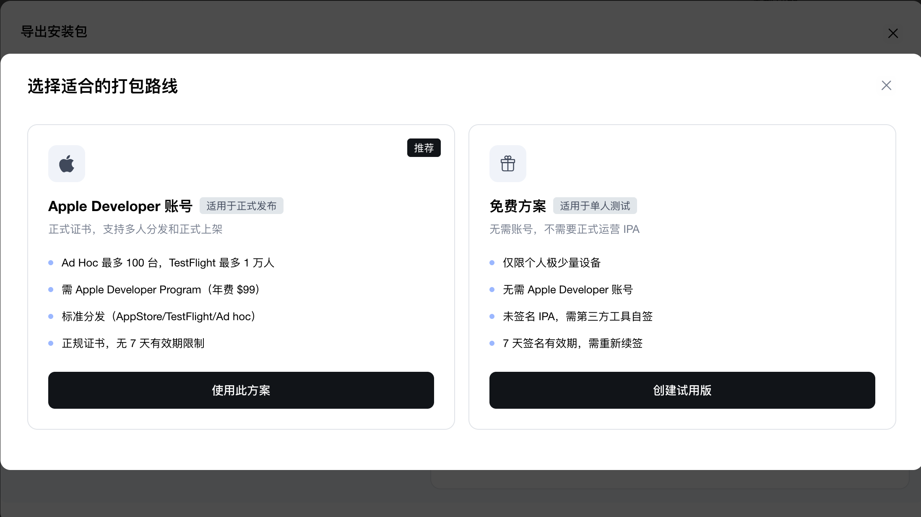The width and height of the screenshot is (921, 517).
Task: Click the 年费 $99 requirement line
Action: pyautogui.click(x=161, y=290)
